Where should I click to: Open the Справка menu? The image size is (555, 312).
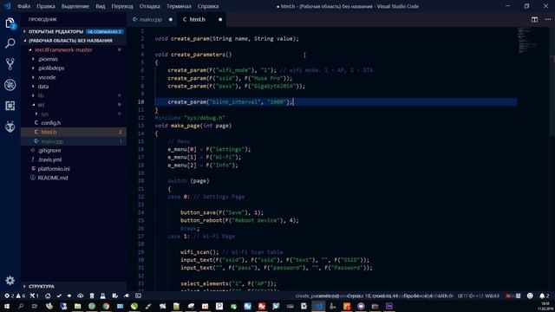point(208,6)
